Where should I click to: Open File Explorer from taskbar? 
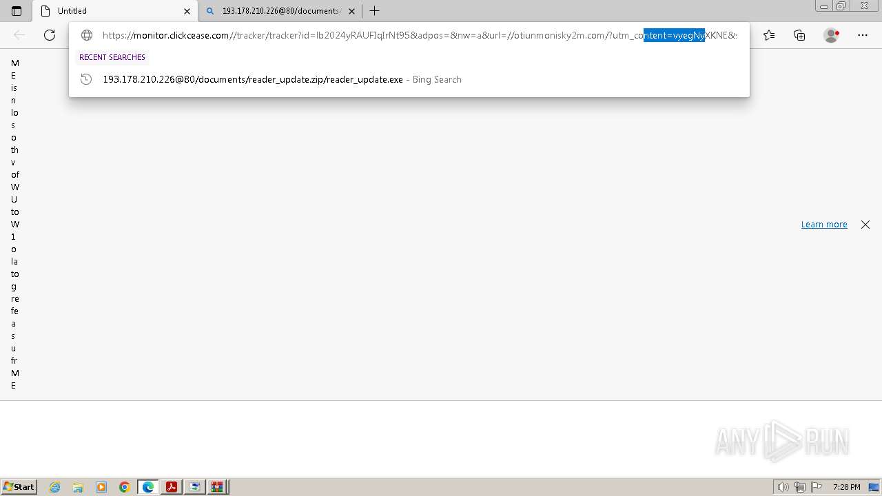78,487
